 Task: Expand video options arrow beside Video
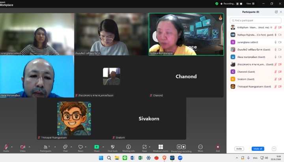tap(29, 147)
